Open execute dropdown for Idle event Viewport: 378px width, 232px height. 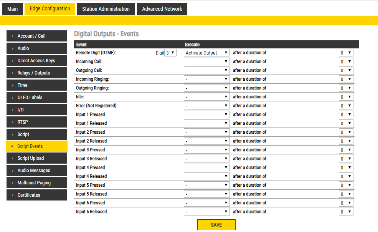pos(207,97)
